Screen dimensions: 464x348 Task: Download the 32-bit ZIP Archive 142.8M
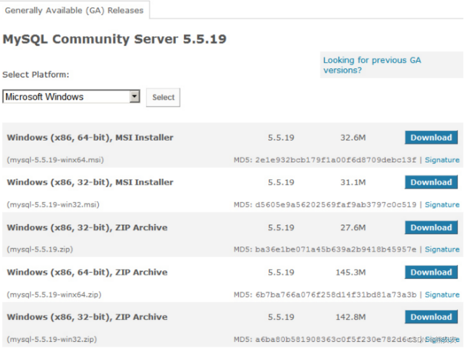(431, 317)
